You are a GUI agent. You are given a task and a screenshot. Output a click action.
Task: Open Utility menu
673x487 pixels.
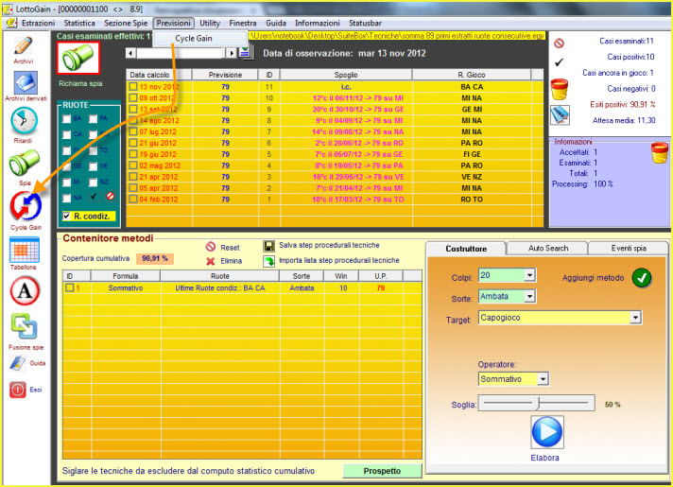210,24
